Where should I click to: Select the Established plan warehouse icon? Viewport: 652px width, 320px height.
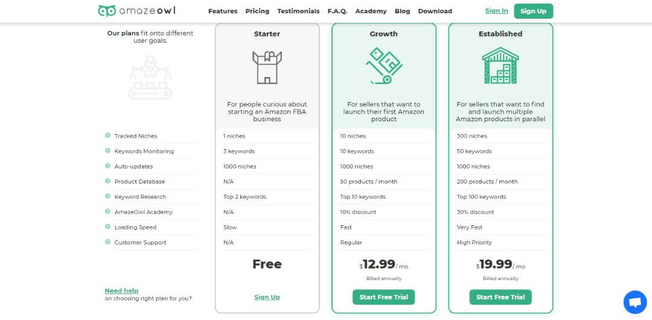(x=500, y=65)
